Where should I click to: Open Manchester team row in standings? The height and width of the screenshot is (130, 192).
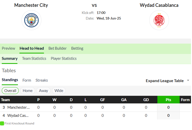coord(95,107)
